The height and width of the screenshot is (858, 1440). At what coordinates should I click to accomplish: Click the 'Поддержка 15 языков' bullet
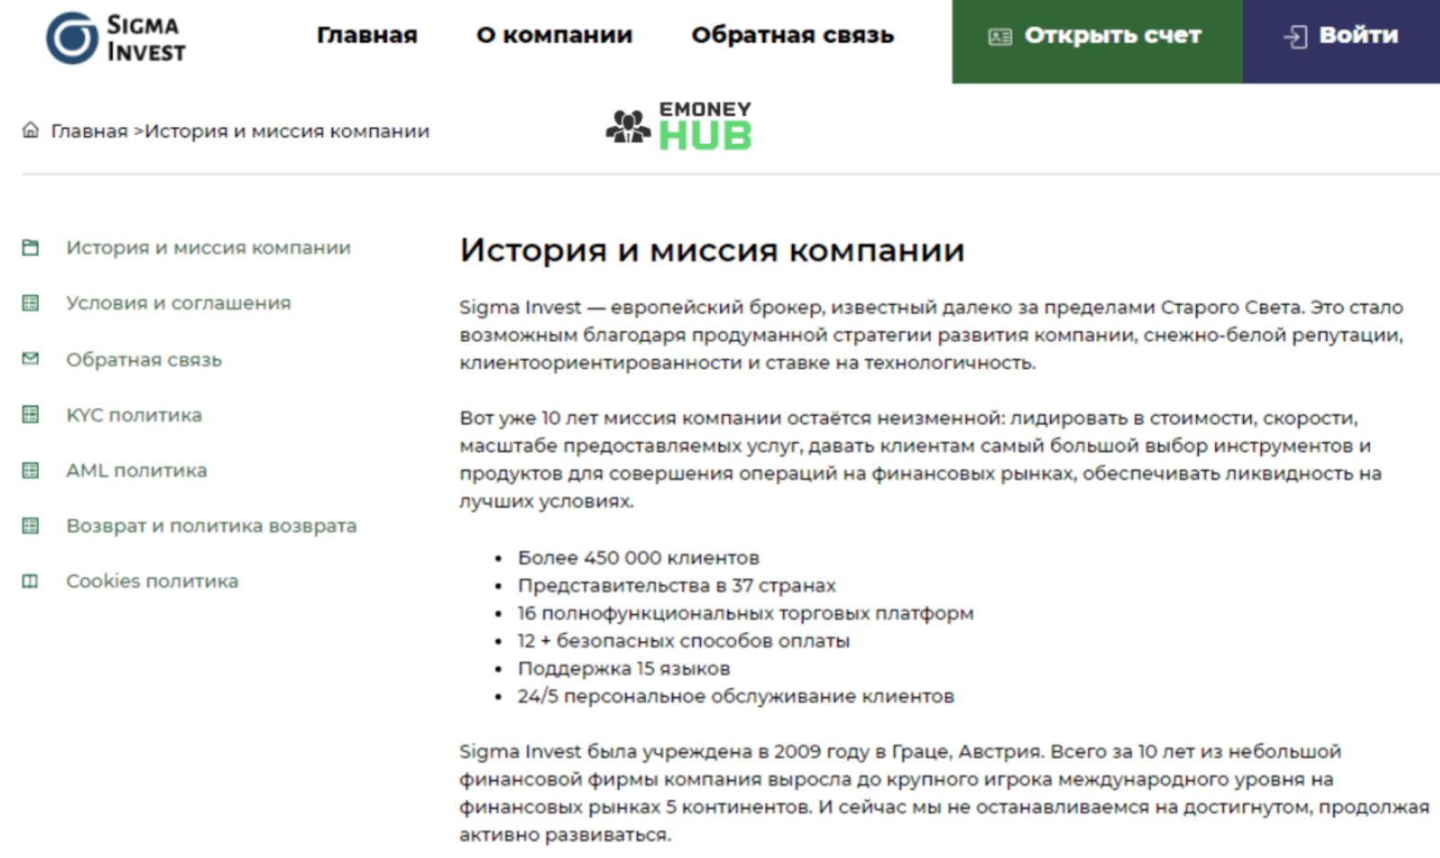click(x=624, y=669)
